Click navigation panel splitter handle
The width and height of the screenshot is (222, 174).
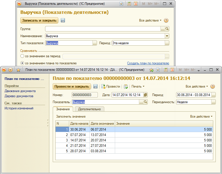48,123
